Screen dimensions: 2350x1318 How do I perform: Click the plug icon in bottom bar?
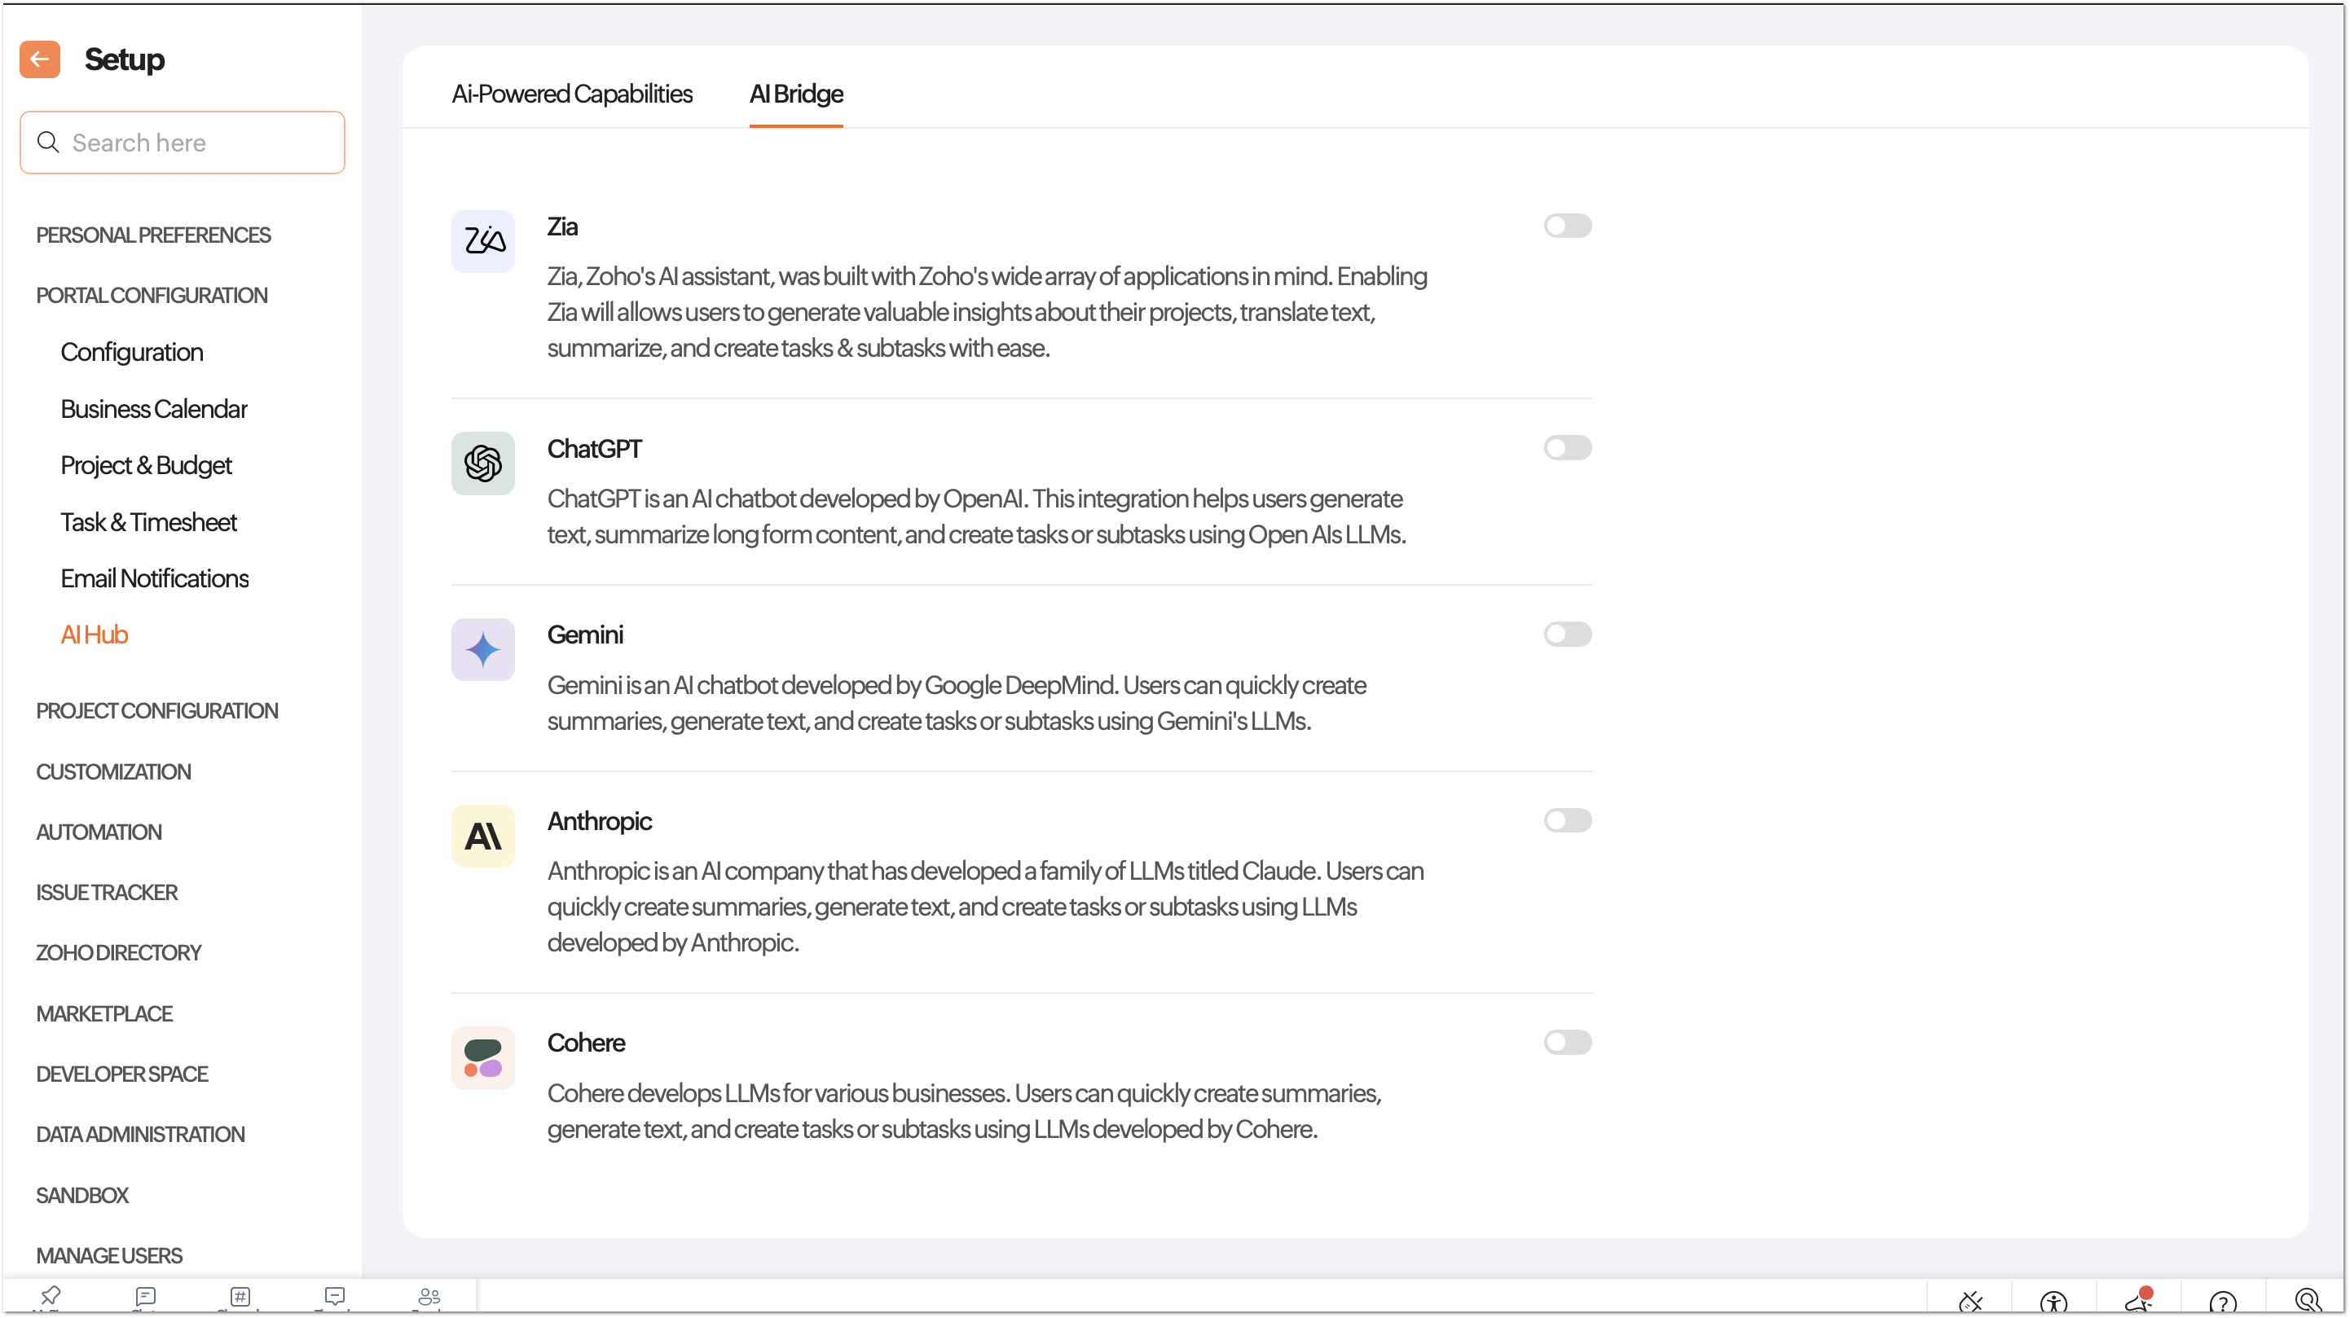click(x=1970, y=1301)
